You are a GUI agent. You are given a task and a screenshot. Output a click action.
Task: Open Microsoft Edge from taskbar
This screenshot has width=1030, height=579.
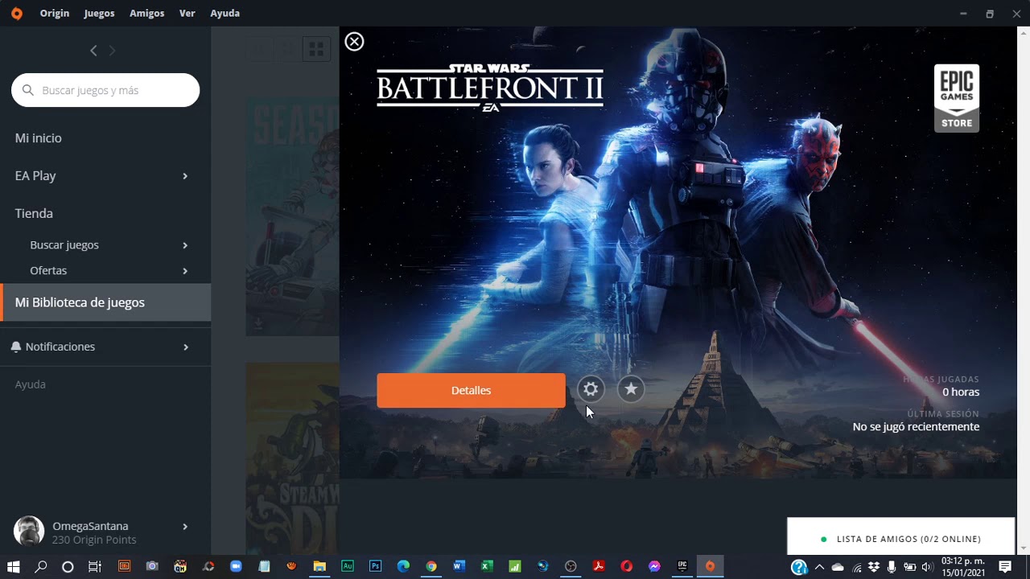click(x=403, y=566)
